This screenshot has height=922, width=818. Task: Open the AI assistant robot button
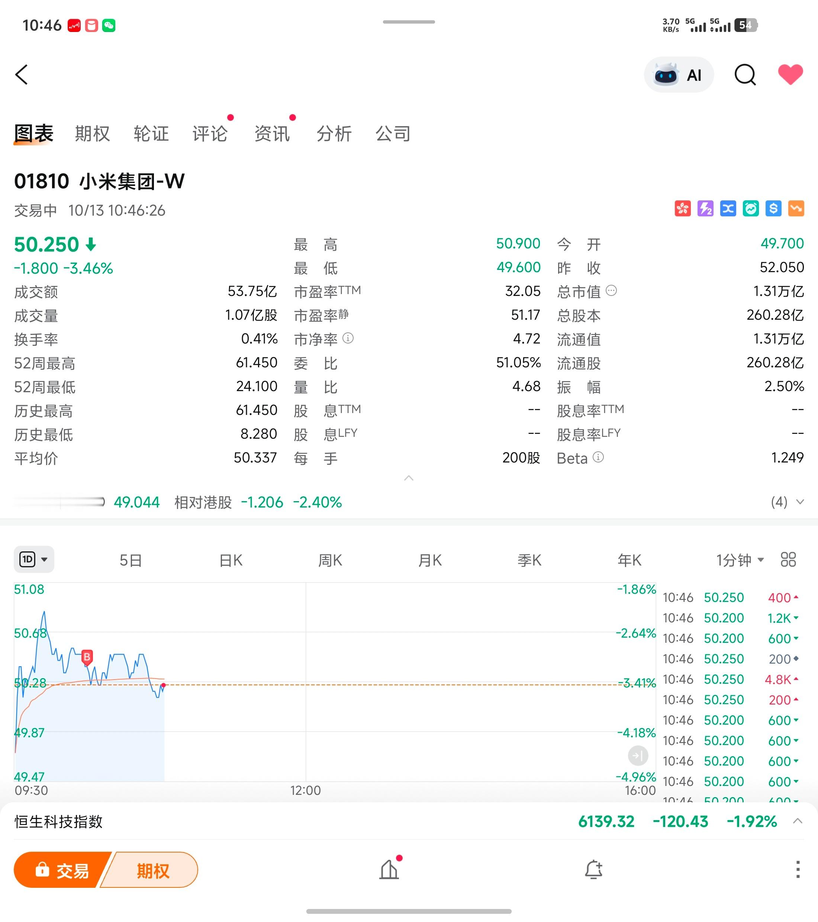coord(679,75)
